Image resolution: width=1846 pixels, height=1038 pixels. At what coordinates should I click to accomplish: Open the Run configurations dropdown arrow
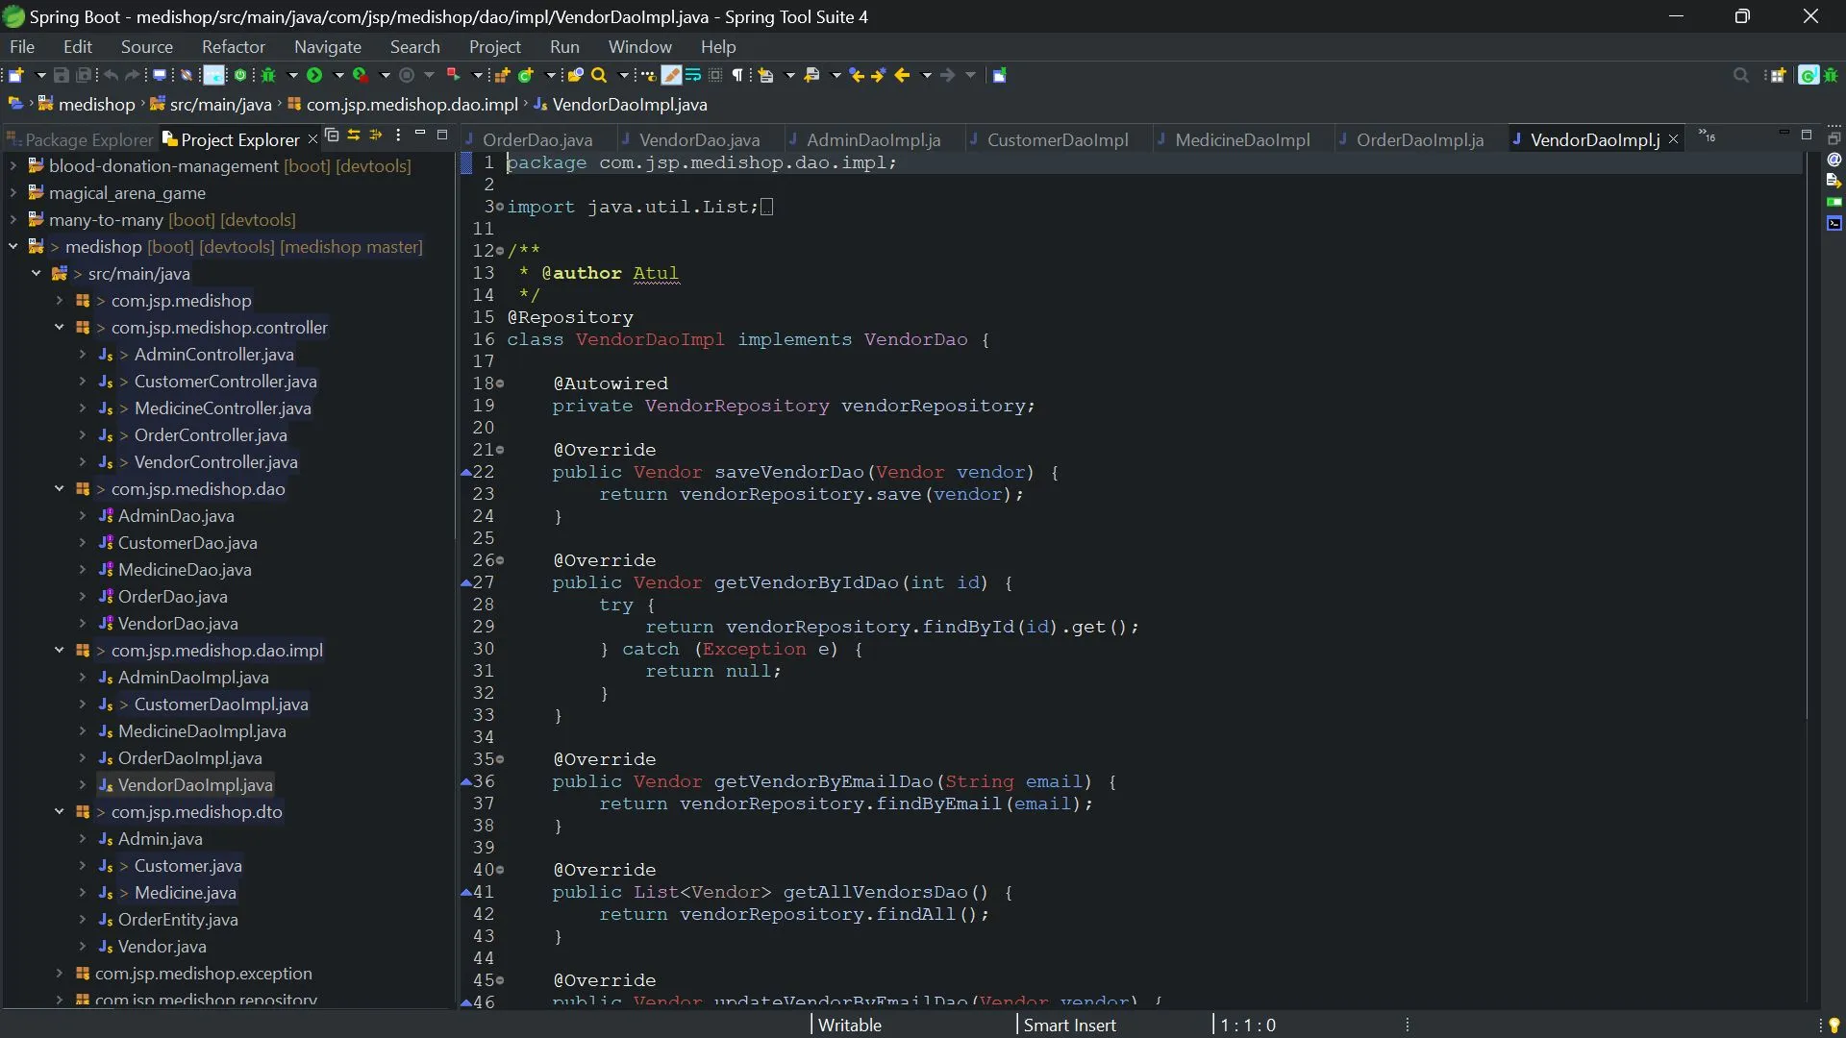(338, 75)
